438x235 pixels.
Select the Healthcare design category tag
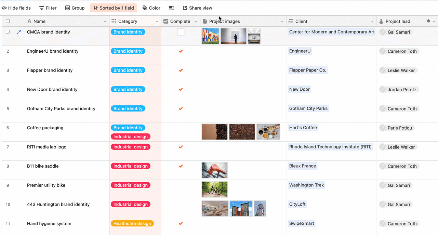[x=132, y=223]
